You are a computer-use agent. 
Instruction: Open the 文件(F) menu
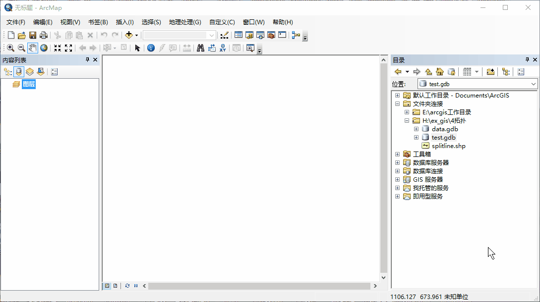[x=16, y=22]
